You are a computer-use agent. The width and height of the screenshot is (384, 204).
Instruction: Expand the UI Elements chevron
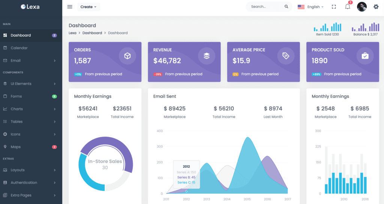55,84
